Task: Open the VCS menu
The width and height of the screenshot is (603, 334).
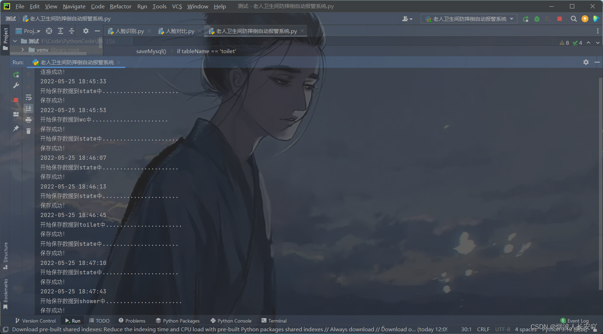Action: click(177, 6)
